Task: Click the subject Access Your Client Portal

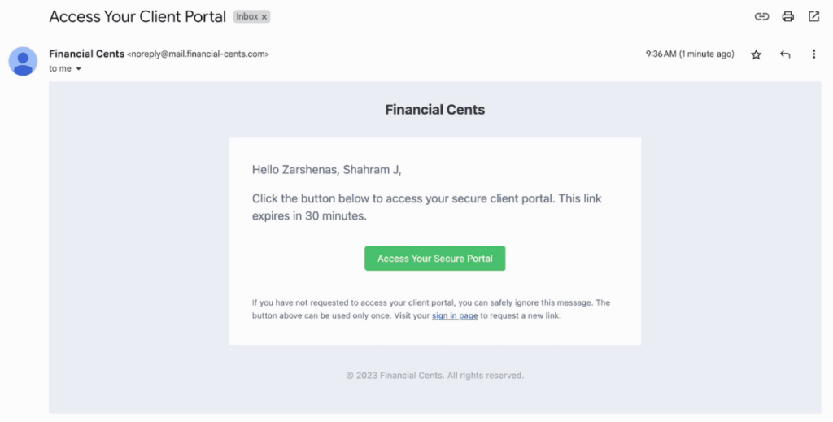Action: pos(137,16)
